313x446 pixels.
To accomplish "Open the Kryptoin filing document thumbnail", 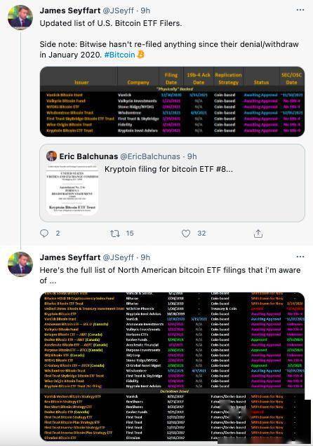I will 72,189.
